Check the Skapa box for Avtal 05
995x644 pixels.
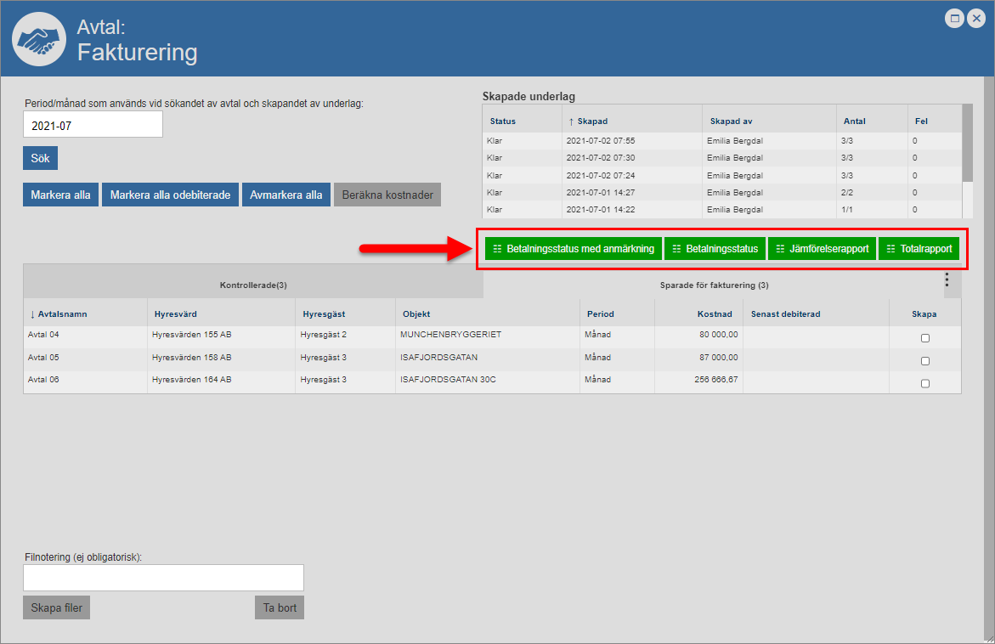[x=924, y=361]
